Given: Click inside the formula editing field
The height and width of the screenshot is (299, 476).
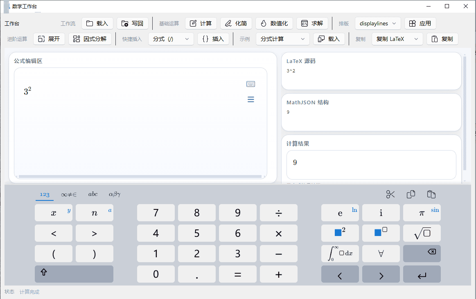Looking at the screenshot, I should click(x=140, y=123).
